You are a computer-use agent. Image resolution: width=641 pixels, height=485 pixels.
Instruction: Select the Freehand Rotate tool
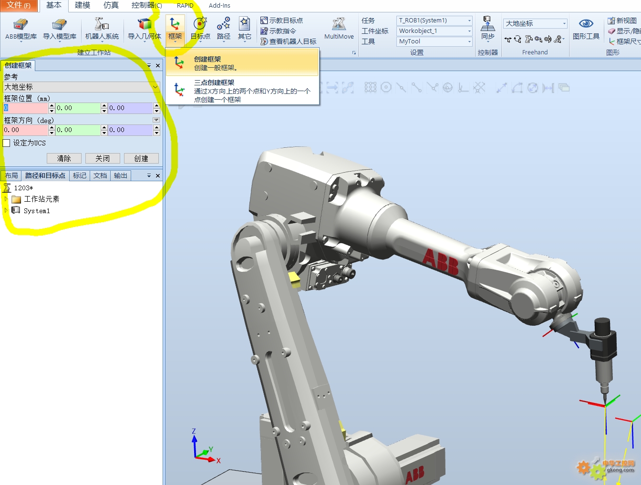(518, 40)
